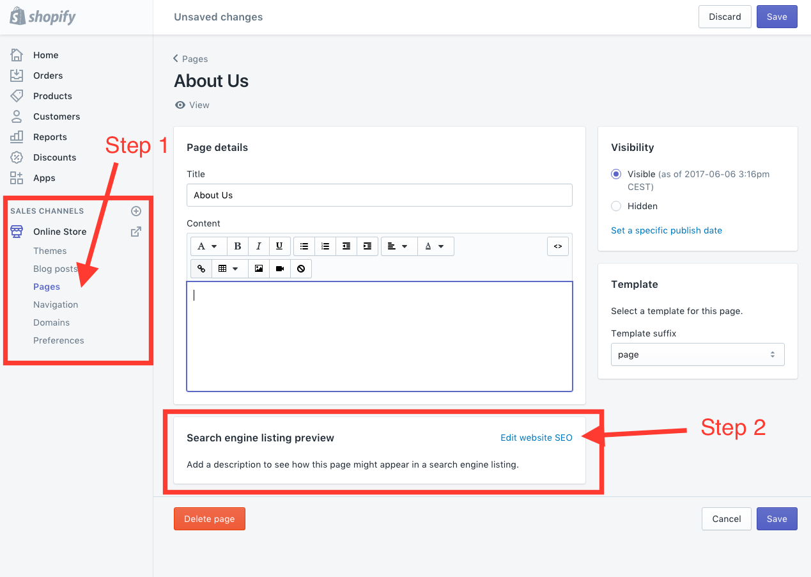
Task: Open Navigation under Online Store
Action: 56,304
